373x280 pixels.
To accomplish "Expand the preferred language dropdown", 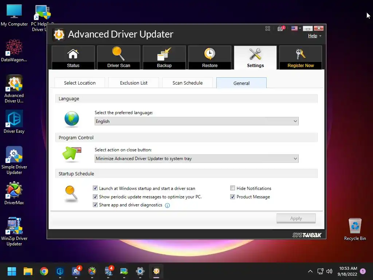I will [x=196, y=121].
